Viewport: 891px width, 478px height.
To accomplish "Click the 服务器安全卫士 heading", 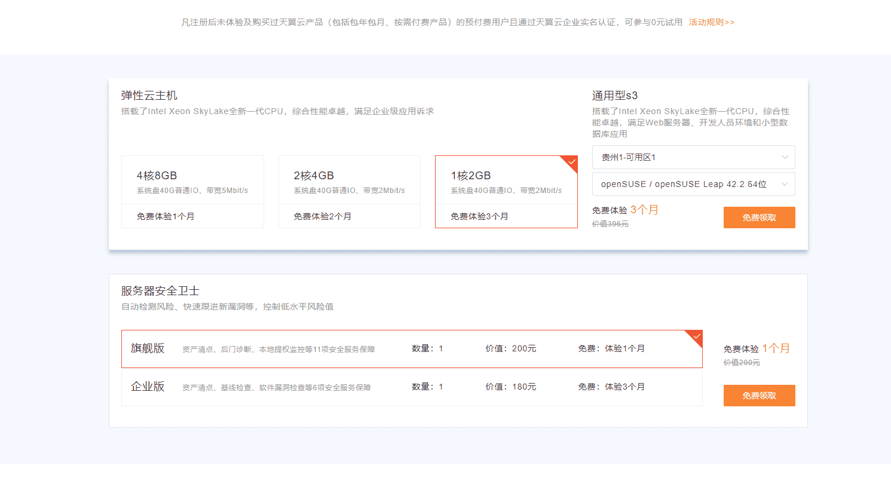I will (x=160, y=291).
